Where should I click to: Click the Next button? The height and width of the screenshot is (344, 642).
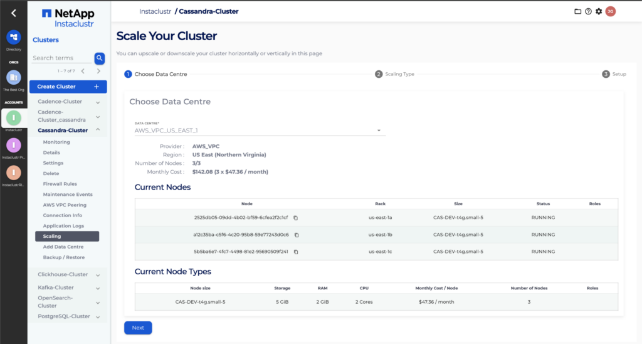[x=138, y=328]
